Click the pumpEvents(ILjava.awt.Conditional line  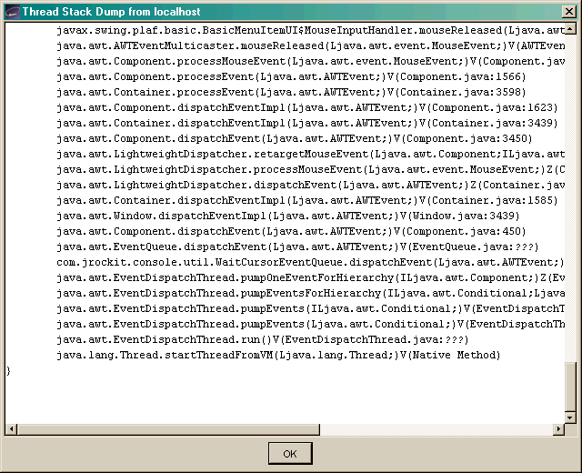(x=311, y=309)
